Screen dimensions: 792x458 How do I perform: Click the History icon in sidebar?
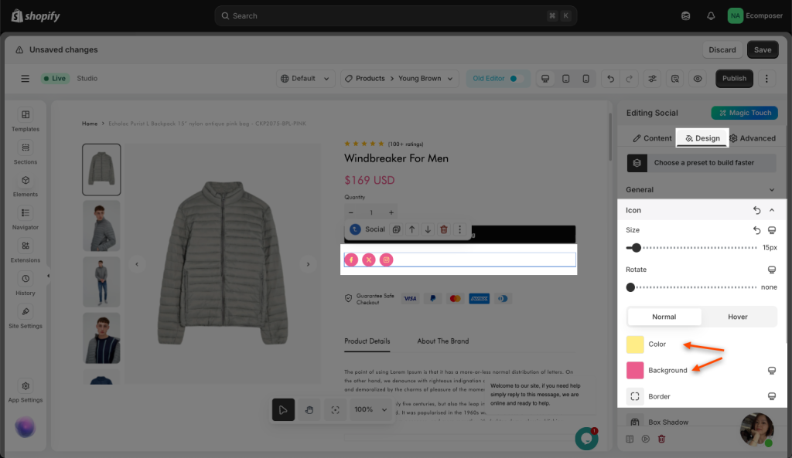[26, 283]
